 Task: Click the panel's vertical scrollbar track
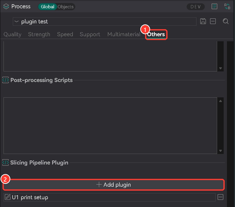pos(230,124)
